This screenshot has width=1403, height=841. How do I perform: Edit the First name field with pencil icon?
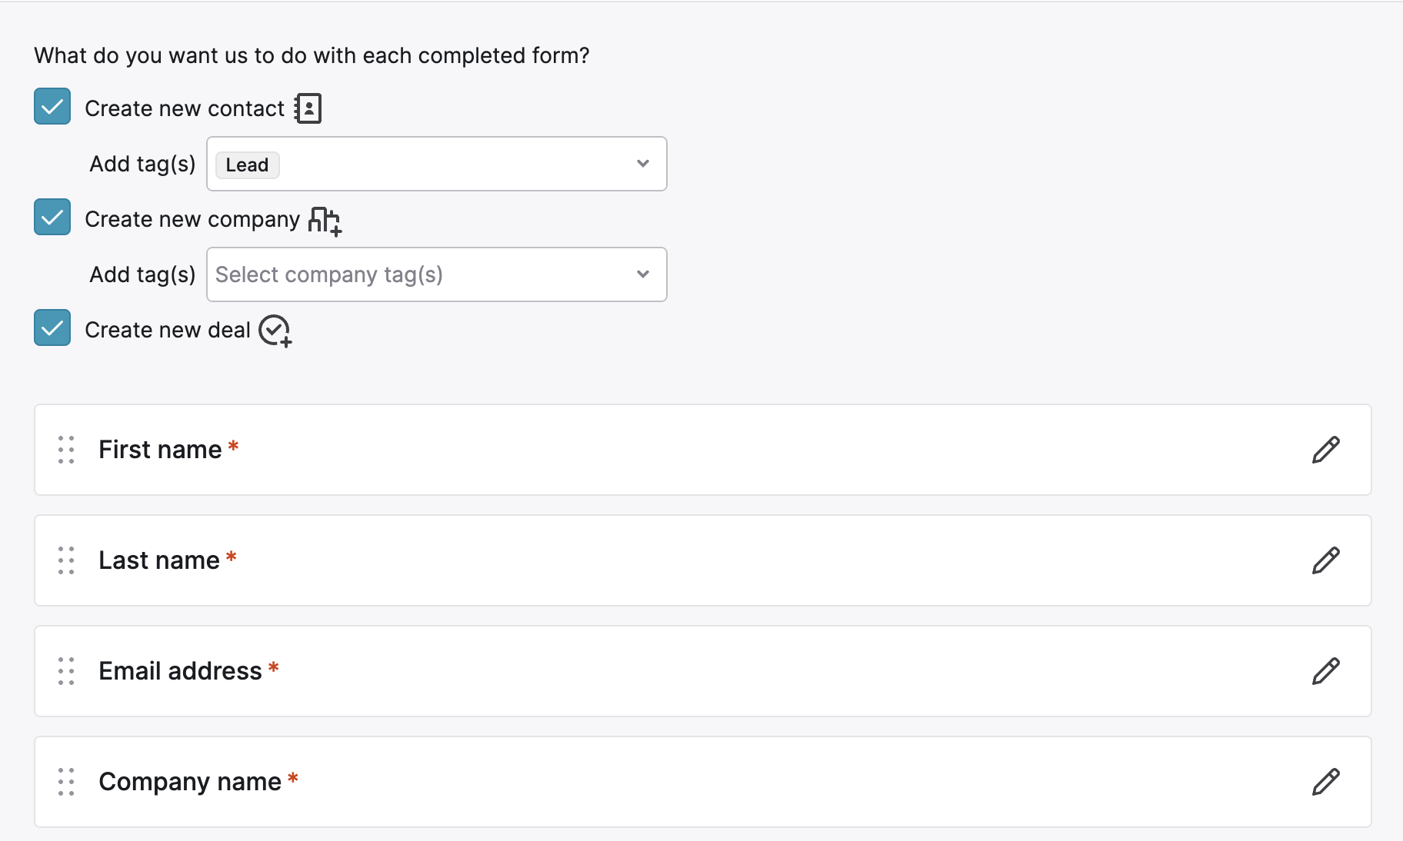click(1325, 450)
